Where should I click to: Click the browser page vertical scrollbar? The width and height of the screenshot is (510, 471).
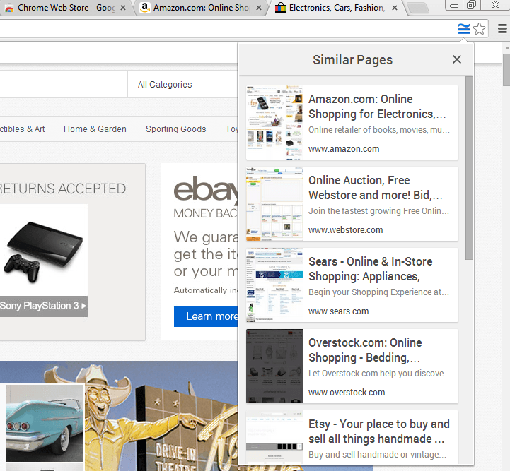point(506,69)
